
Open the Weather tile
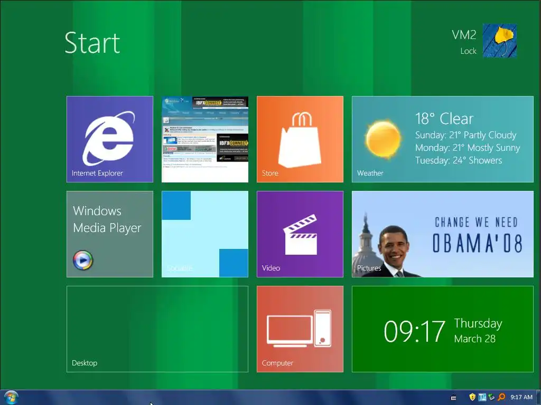click(x=443, y=139)
